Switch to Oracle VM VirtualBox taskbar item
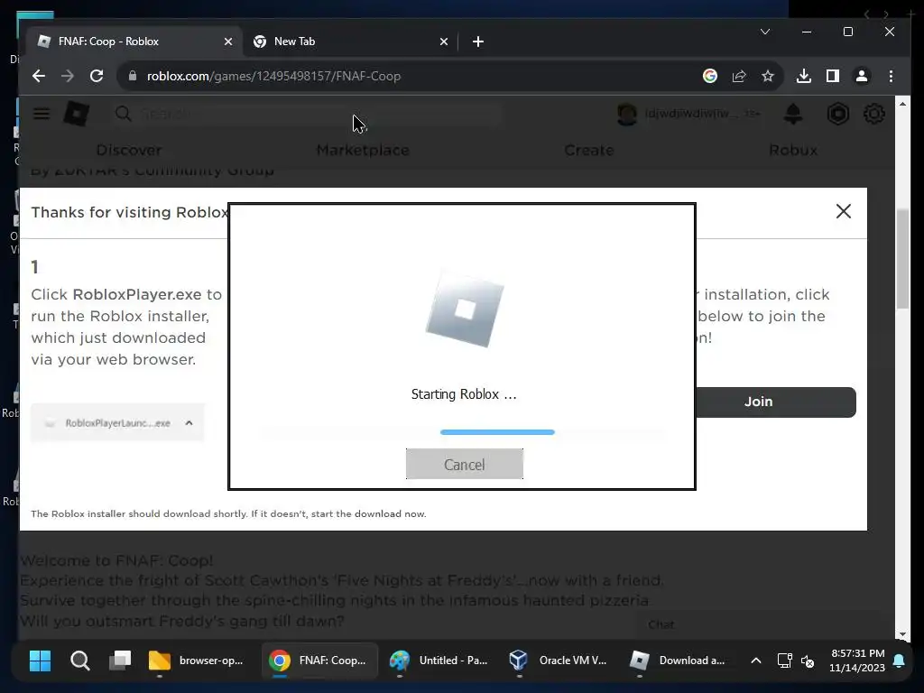Screen dimensions: 924x693 tap(559, 661)
